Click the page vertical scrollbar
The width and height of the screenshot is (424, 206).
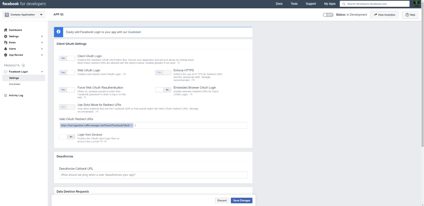pyautogui.click(x=423, y=74)
